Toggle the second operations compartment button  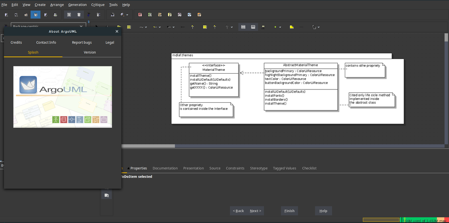253,27
